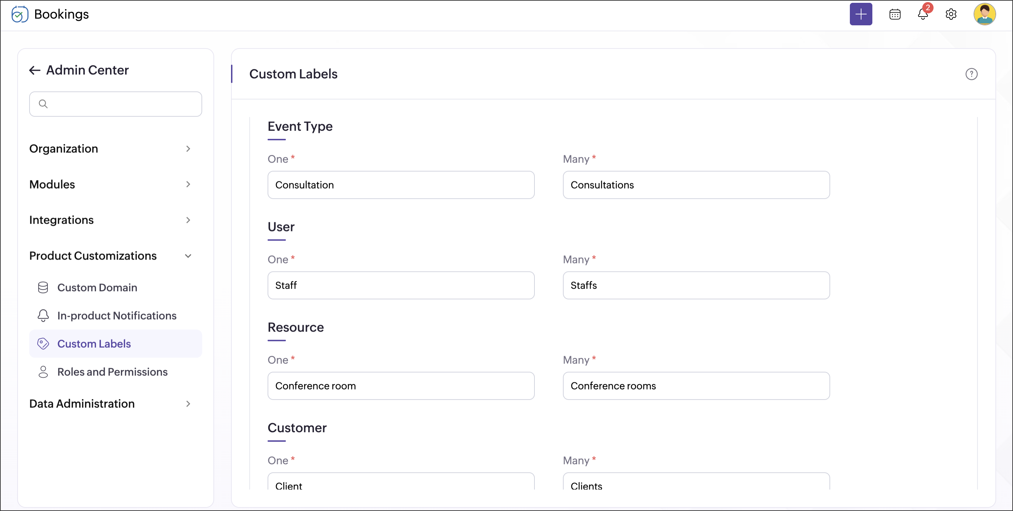This screenshot has height=511, width=1013.
Task: Click the purple plus create button
Action: (x=860, y=14)
